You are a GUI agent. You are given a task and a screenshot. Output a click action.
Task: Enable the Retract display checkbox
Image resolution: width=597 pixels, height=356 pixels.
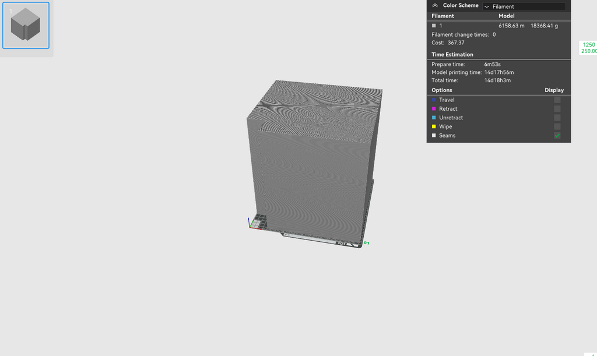pyautogui.click(x=557, y=109)
